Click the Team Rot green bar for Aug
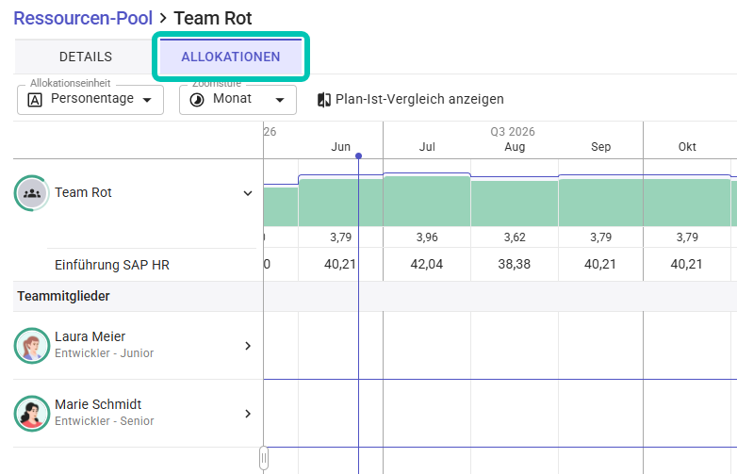 tap(515, 204)
